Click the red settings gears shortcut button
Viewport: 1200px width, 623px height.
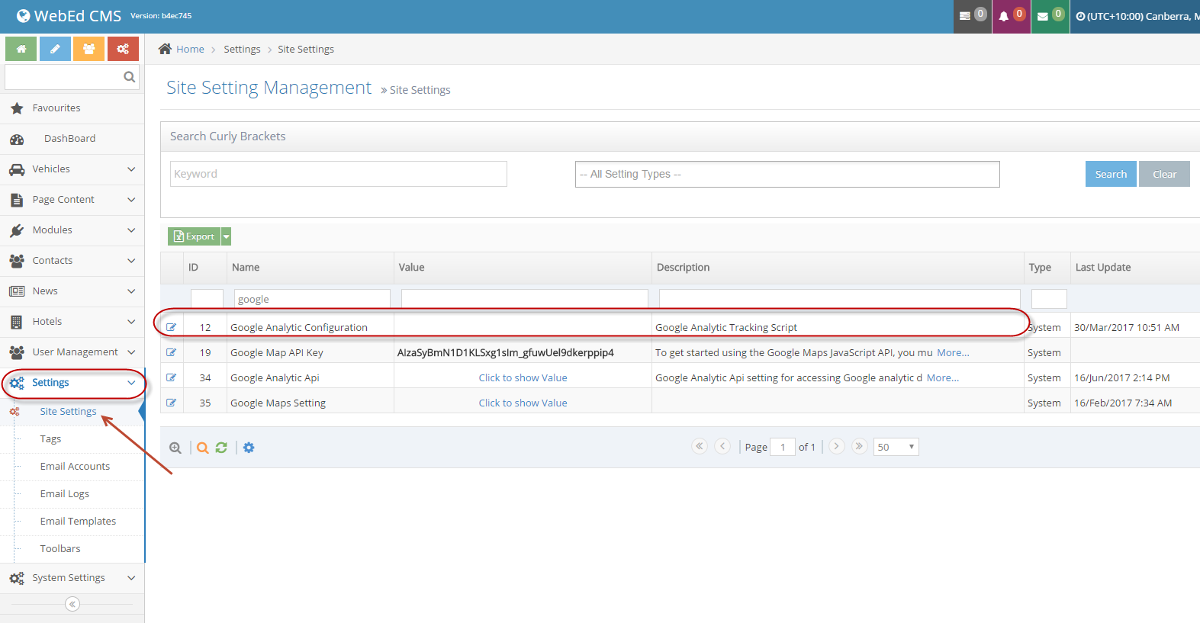pyautogui.click(x=123, y=49)
